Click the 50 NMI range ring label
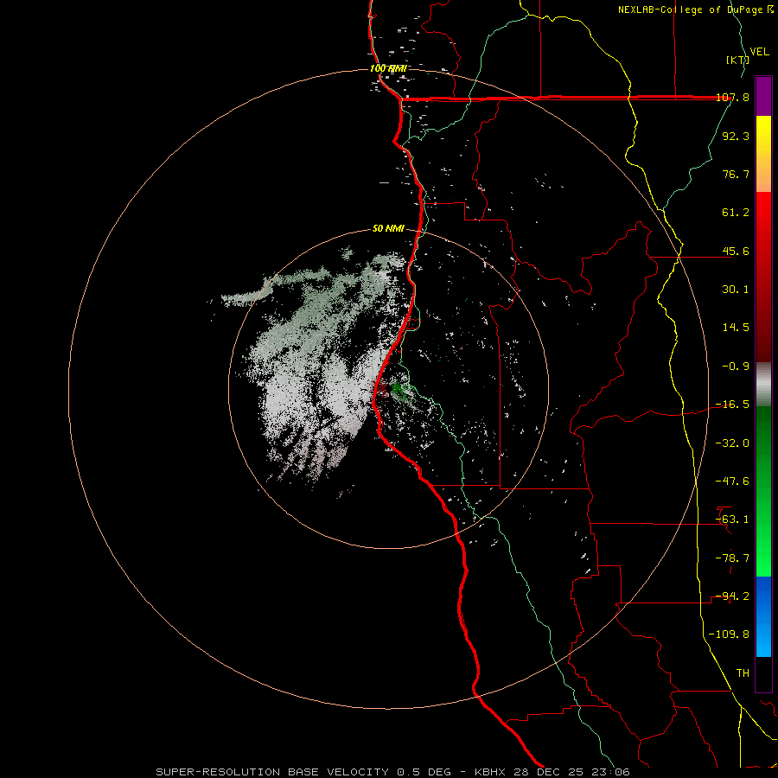Screen dimensions: 778x778 388,229
